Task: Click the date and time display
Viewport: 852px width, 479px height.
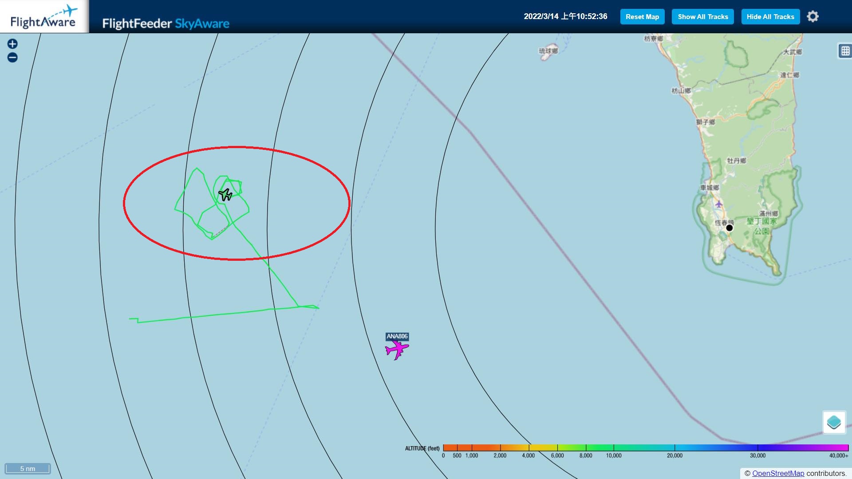Action: pyautogui.click(x=565, y=16)
